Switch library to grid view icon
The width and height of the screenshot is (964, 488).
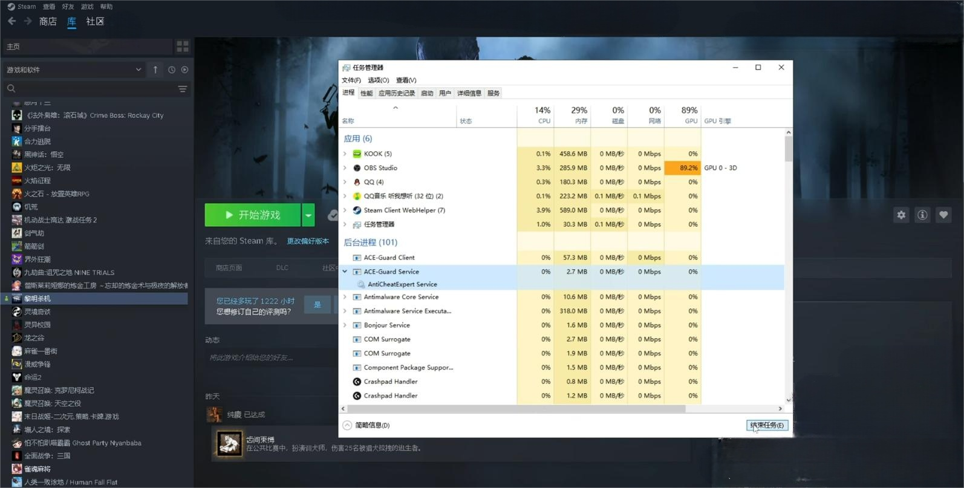tap(182, 47)
